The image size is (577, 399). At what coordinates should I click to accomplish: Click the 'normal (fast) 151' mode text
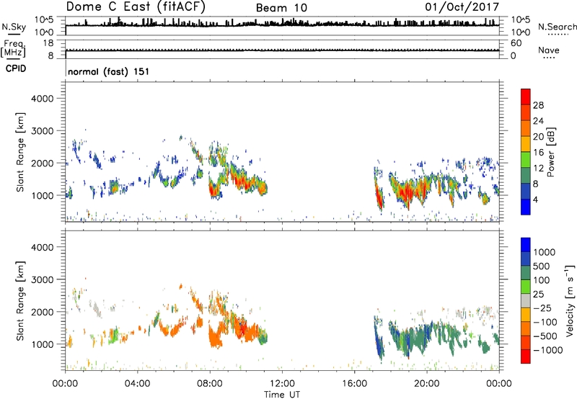109,71
